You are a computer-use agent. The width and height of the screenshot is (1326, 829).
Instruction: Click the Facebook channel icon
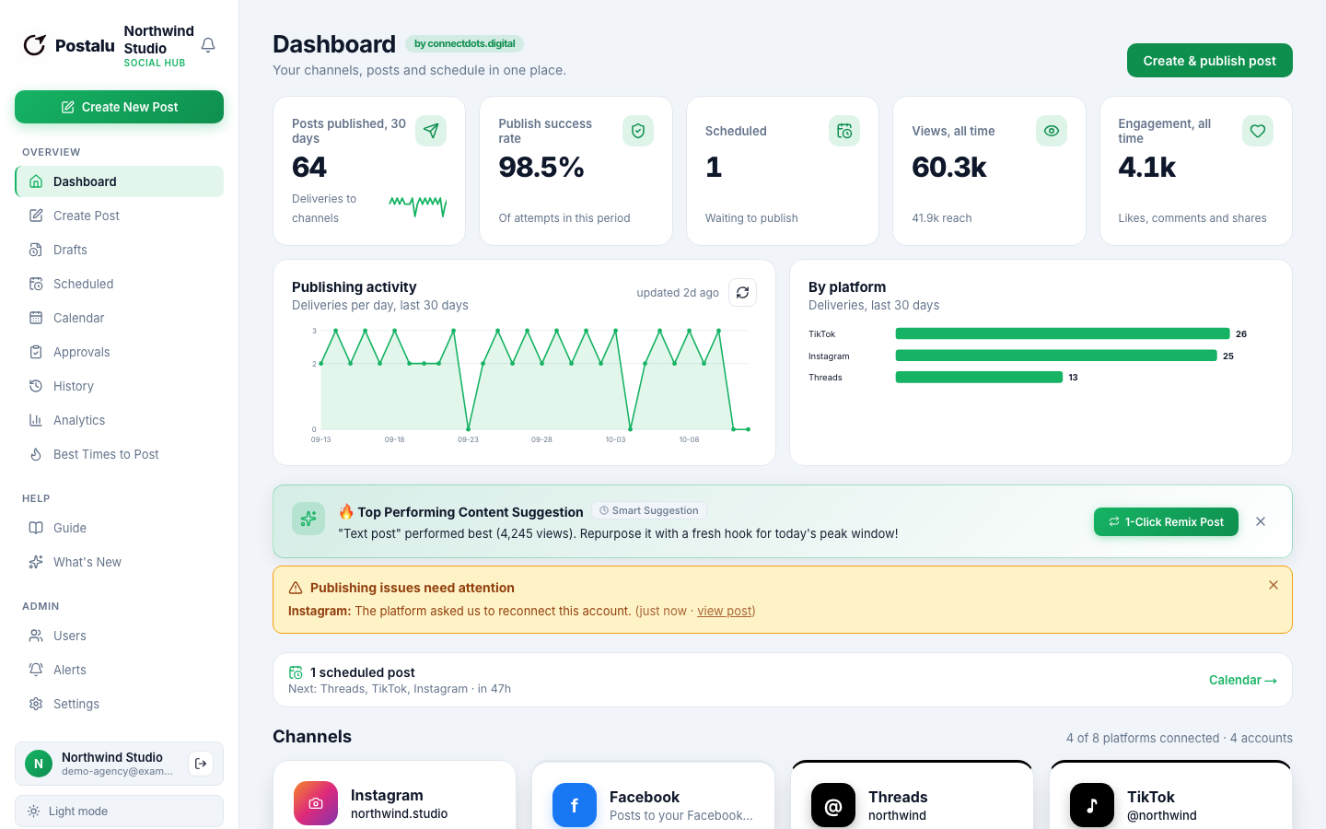coord(575,805)
